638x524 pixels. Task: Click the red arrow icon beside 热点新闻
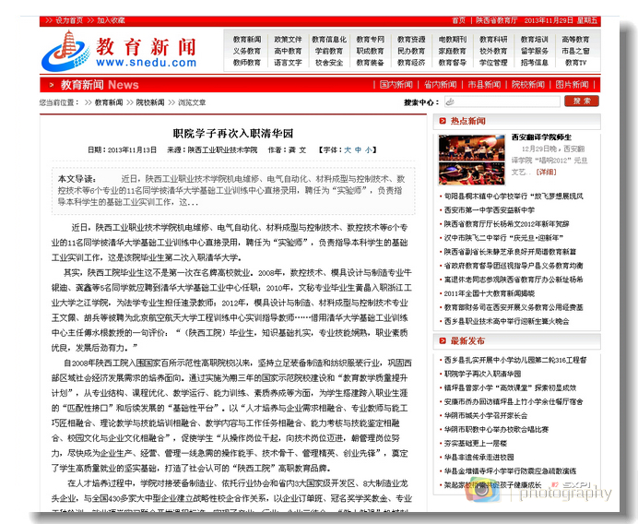click(x=443, y=121)
